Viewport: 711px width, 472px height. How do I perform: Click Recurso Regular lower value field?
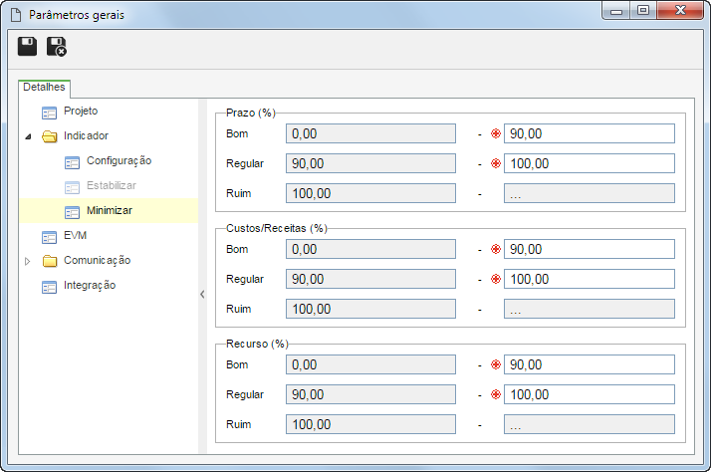370,394
